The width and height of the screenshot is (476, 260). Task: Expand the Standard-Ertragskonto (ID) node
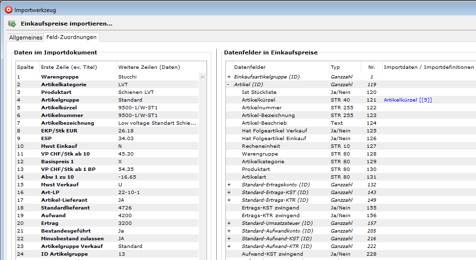(229, 185)
